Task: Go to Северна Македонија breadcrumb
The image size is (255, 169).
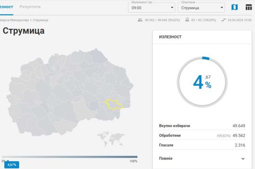Action: (x=14, y=20)
